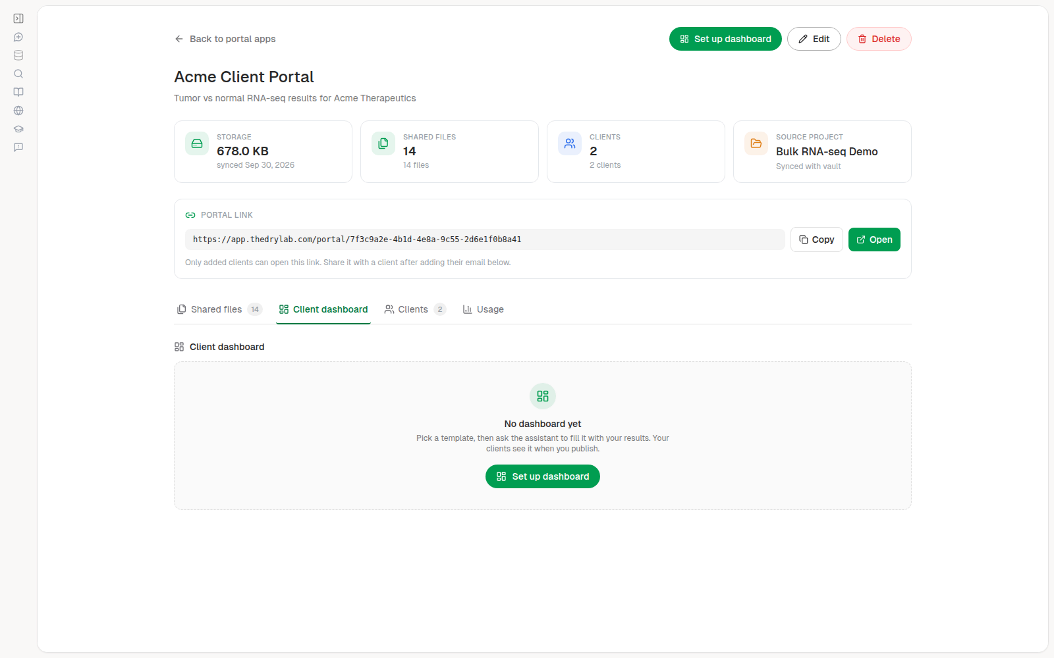Open the database icon in the sidebar
1054x658 pixels.
click(18, 55)
